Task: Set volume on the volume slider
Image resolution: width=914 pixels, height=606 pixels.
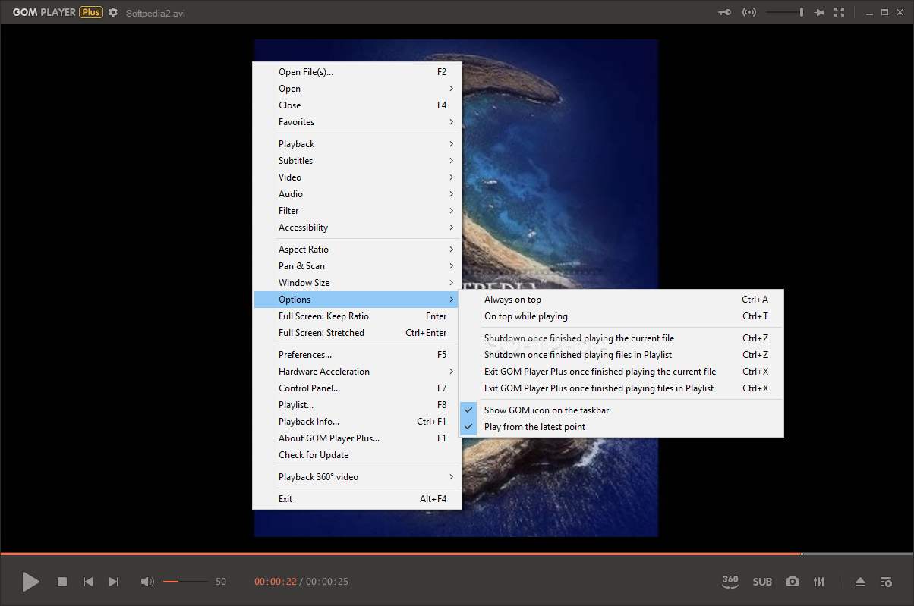Action: coord(185,582)
